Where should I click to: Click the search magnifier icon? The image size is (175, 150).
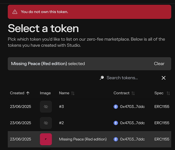point(102,78)
